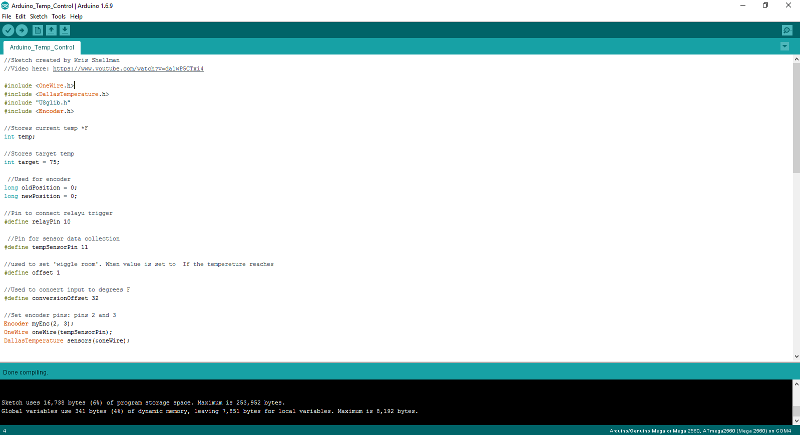800x435 pixels.
Task: Click the 'DallasTemperature sensors(&oneWire);' line
Action: tap(67, 341)
